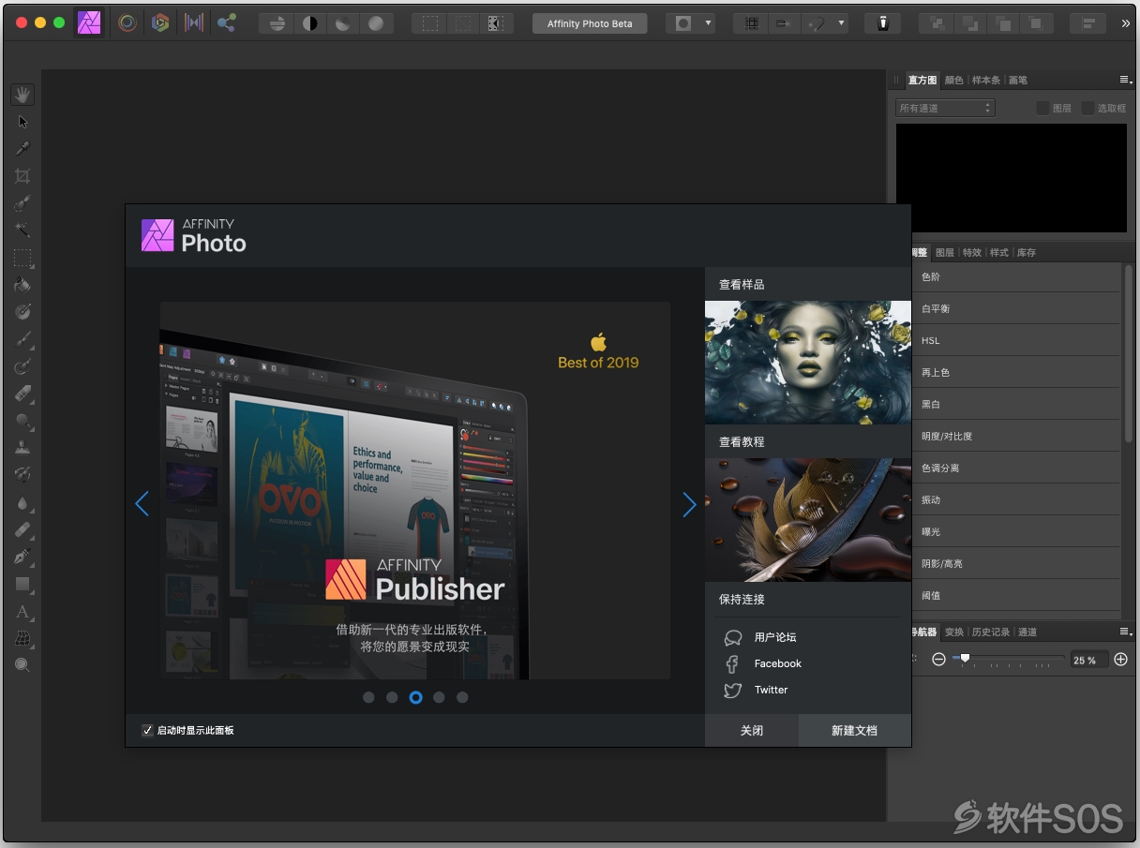Viewport: 1140px width, 848px height.
Task: Show the previous welcome slide
Action: tap(142, 504)
